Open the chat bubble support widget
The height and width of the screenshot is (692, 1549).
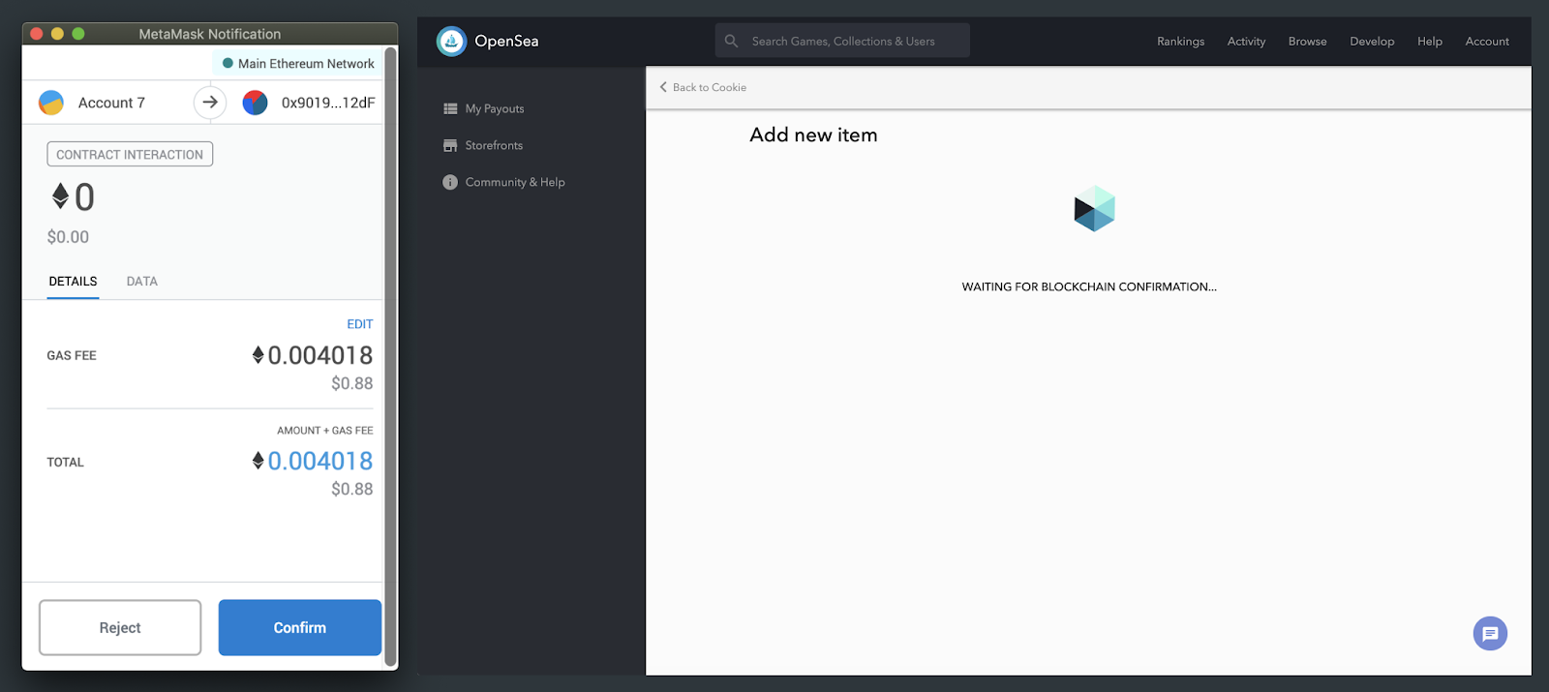tap(1490, 634)
